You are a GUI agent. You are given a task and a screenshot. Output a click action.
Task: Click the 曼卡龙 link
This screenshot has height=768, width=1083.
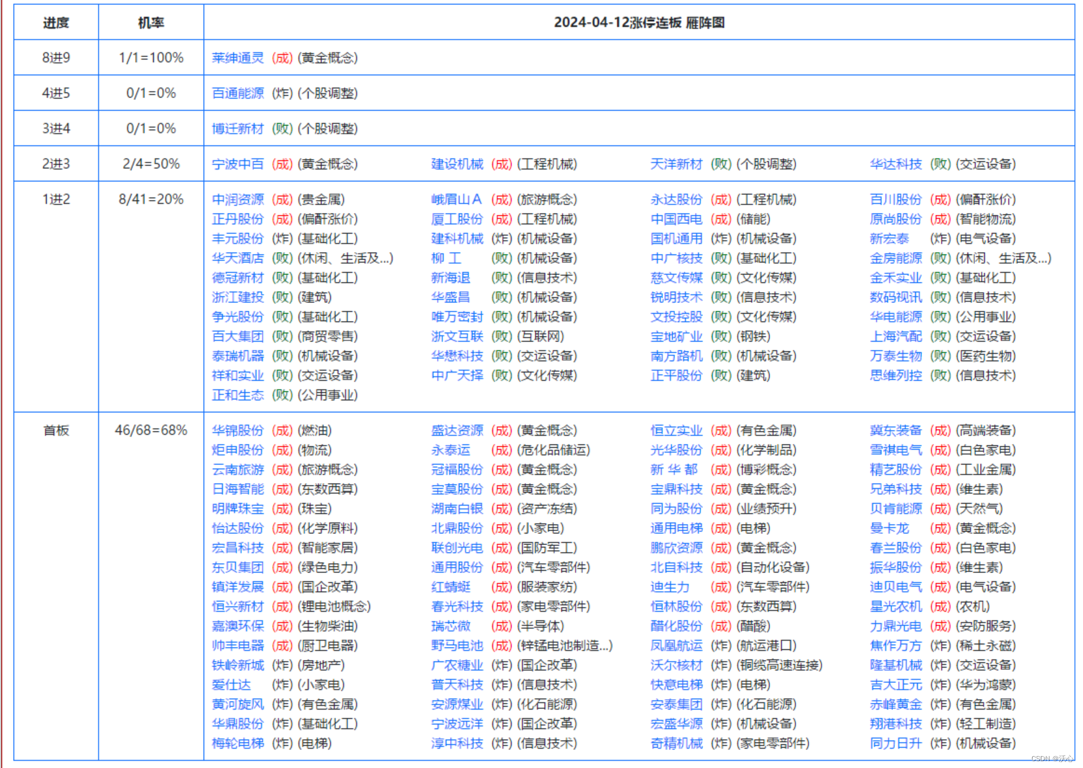889,528
